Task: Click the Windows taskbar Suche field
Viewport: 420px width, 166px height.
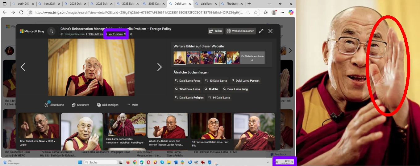Action: pyautogui.click(x=101, y=162)
